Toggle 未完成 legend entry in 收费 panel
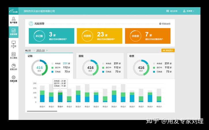Image resolution: width=209 pixels, height=130 pixels. pyautogui.click(x=162, y=64)
